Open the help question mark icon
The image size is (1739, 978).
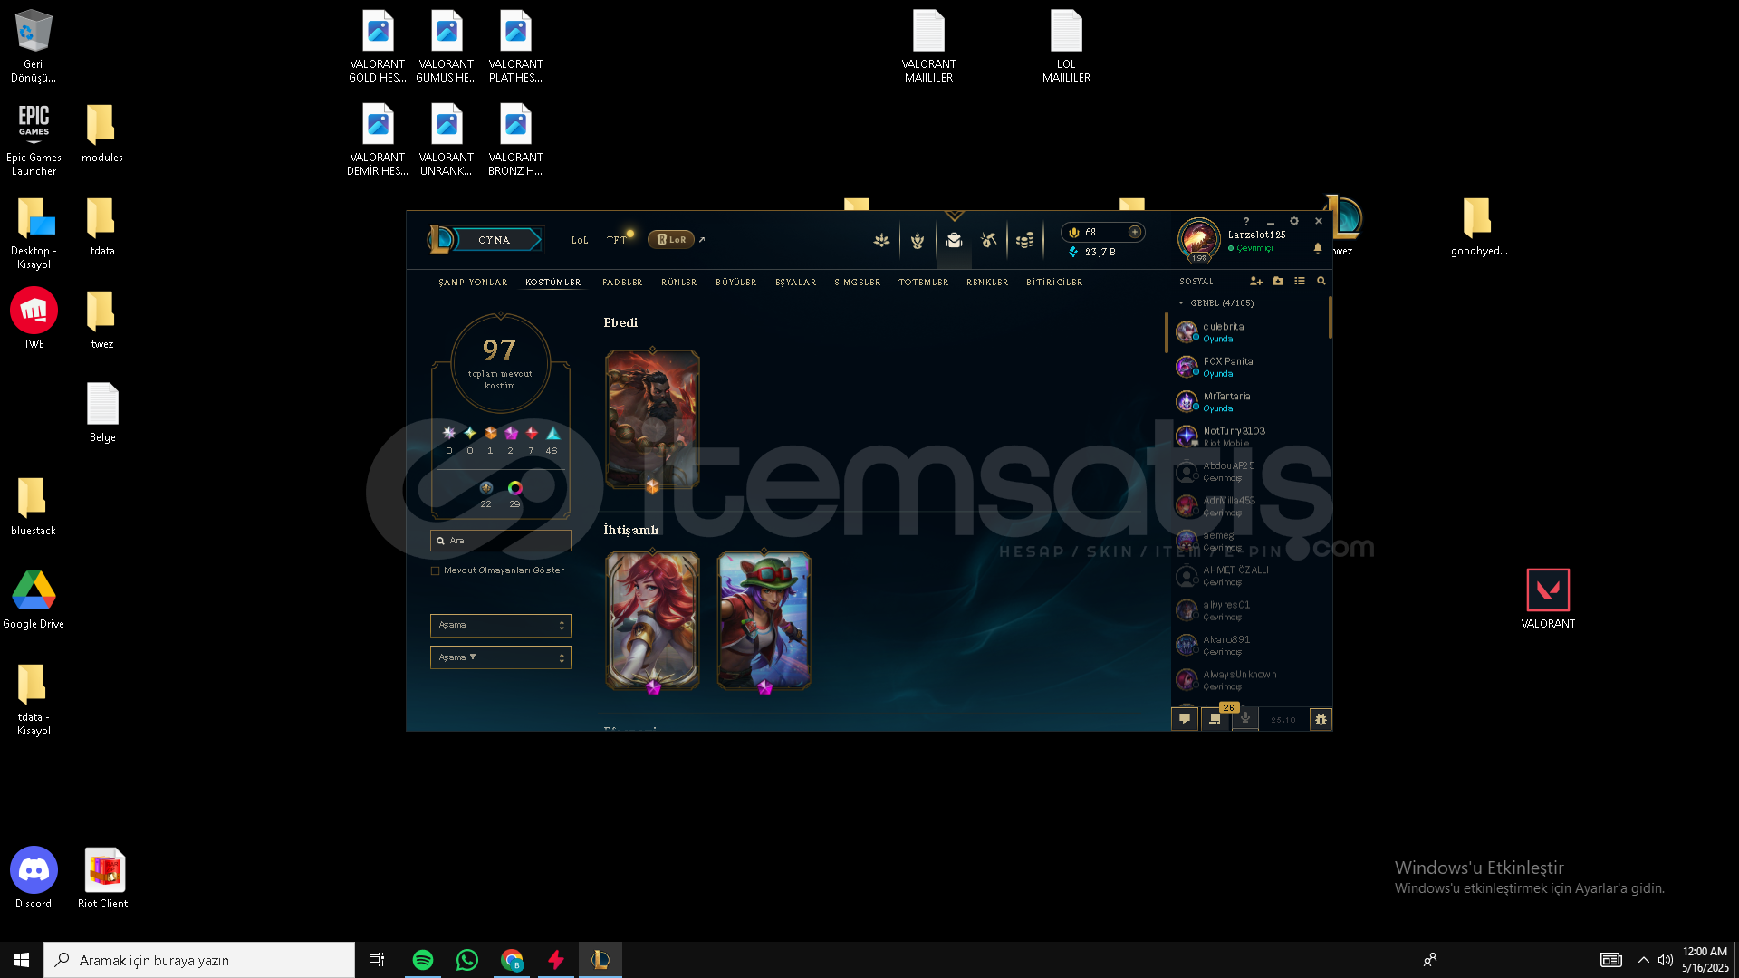click(1246, 221)
